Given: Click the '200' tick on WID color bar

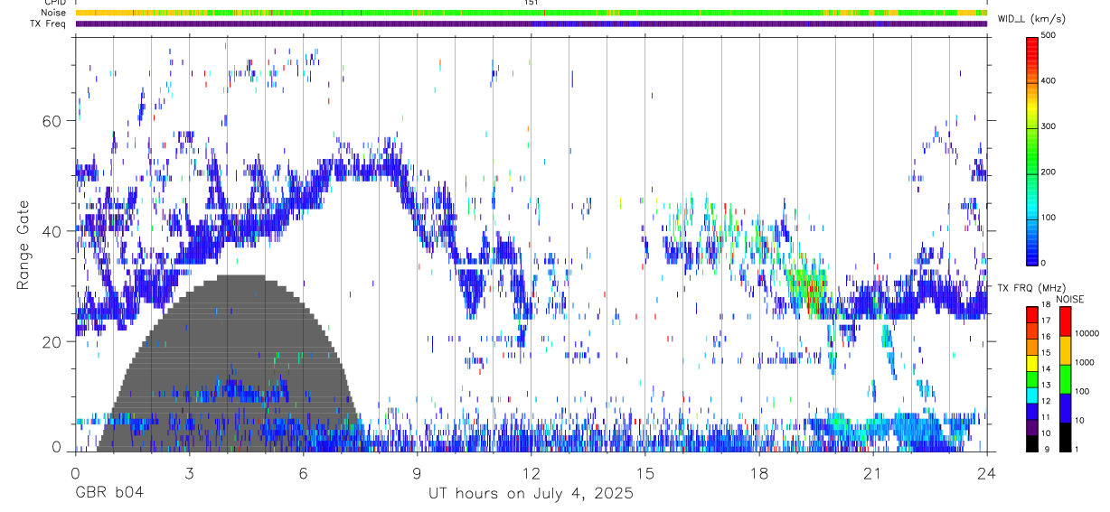Looking at the screenshot, I should pyautogui.click(x=1049, y=172).
